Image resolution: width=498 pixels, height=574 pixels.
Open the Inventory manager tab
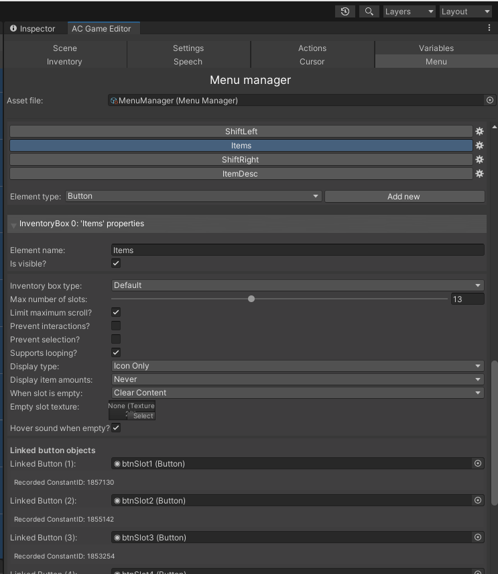tap(64, 62)
